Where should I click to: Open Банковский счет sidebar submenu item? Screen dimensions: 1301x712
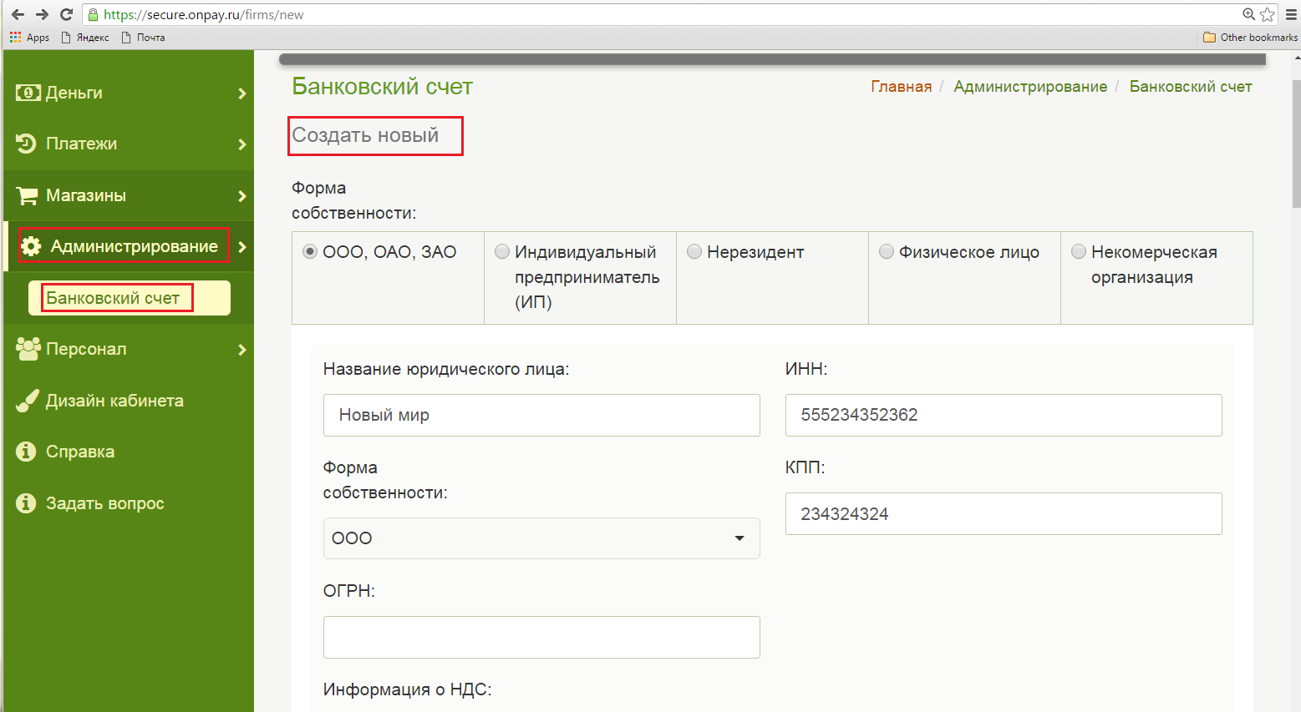click(114, 298)
